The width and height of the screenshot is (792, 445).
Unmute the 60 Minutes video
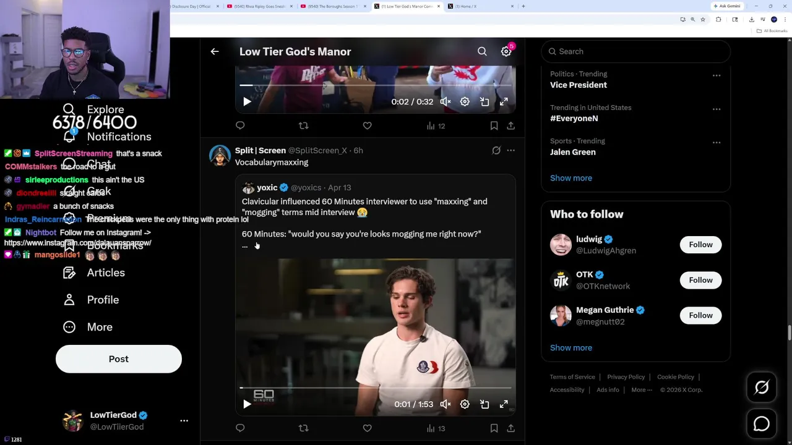click(x=445, y=404)
